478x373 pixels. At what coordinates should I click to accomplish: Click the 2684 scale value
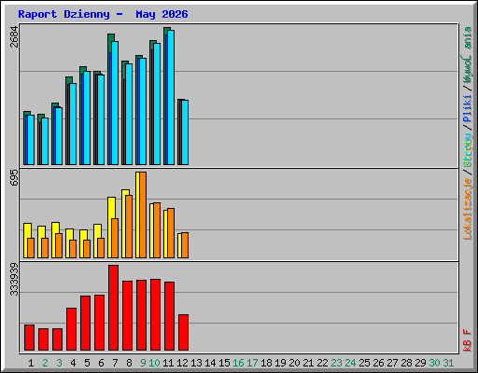[14, 36]
